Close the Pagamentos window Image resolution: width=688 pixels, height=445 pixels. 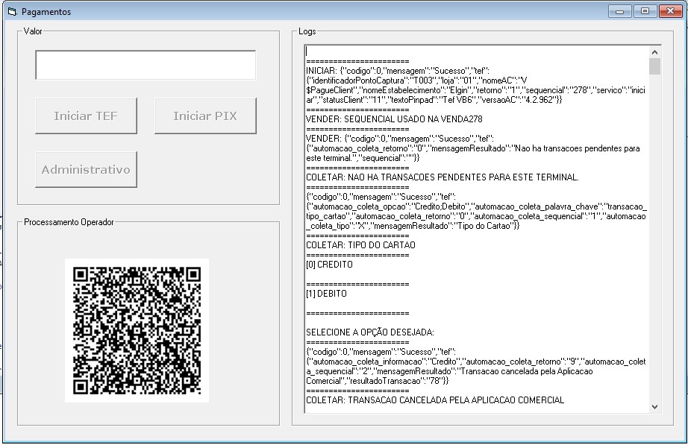point(670,11)
